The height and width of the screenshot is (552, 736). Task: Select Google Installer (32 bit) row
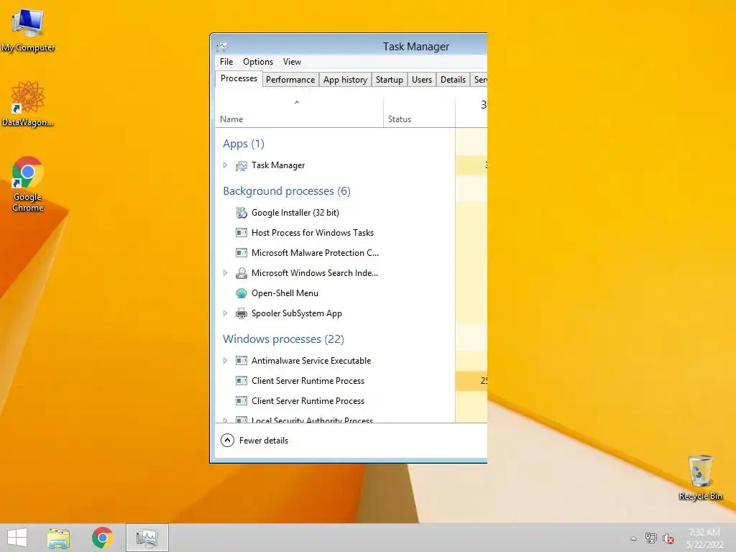351,213
